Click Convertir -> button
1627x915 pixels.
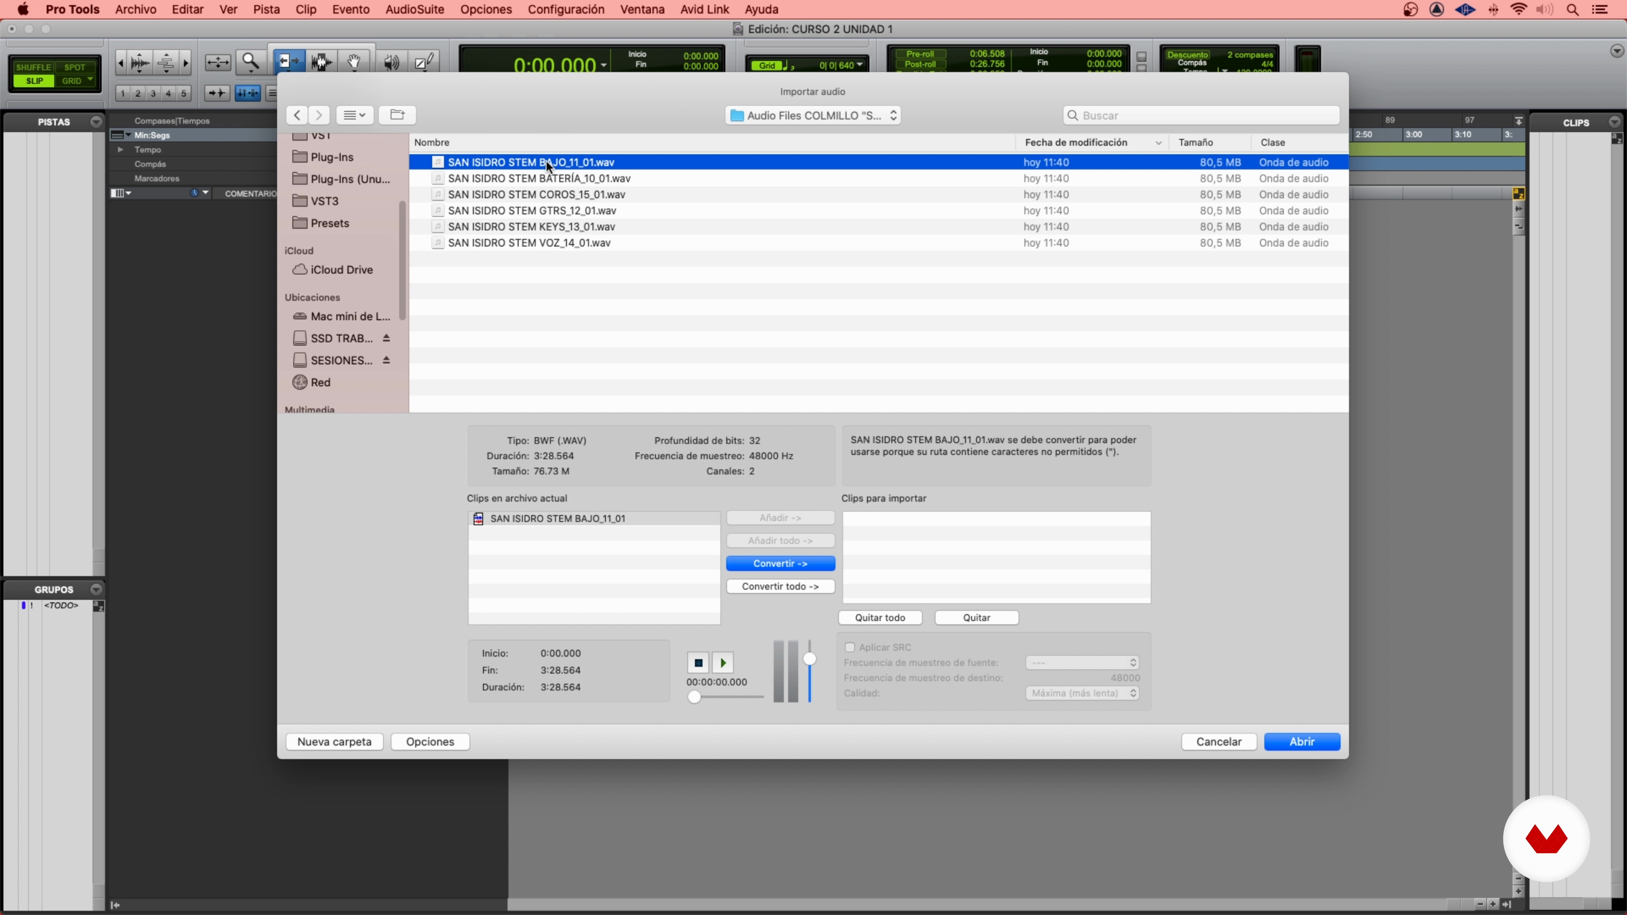tap(780, 563)
